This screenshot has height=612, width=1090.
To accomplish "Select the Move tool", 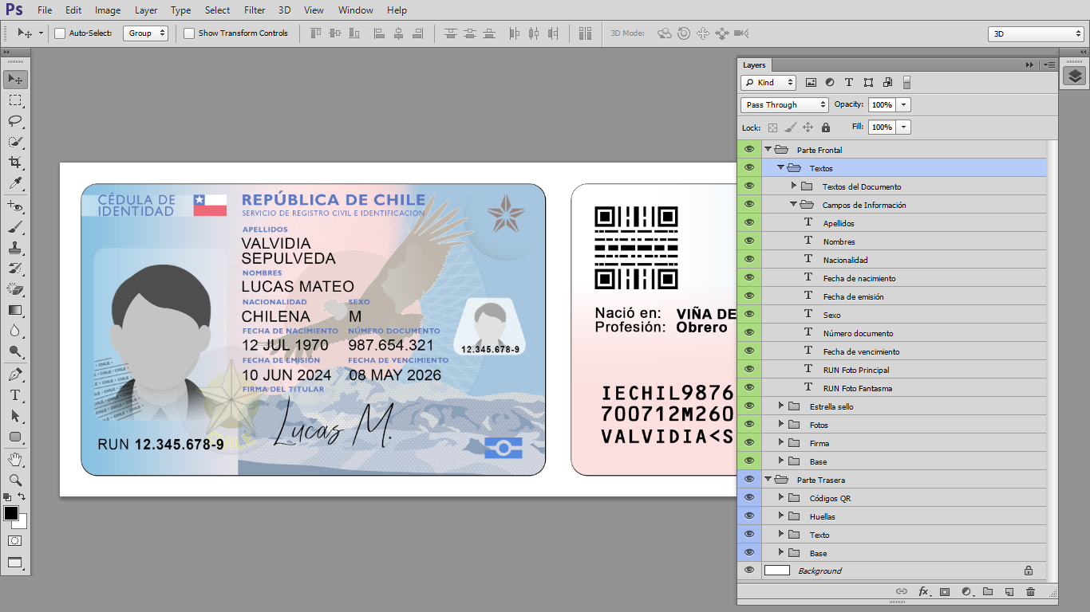I will coord(15,79).
